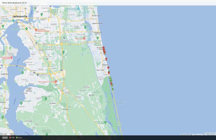Click the St. Joseph's Catholic Church marker

pyautogui.click(x=37, y=75)
